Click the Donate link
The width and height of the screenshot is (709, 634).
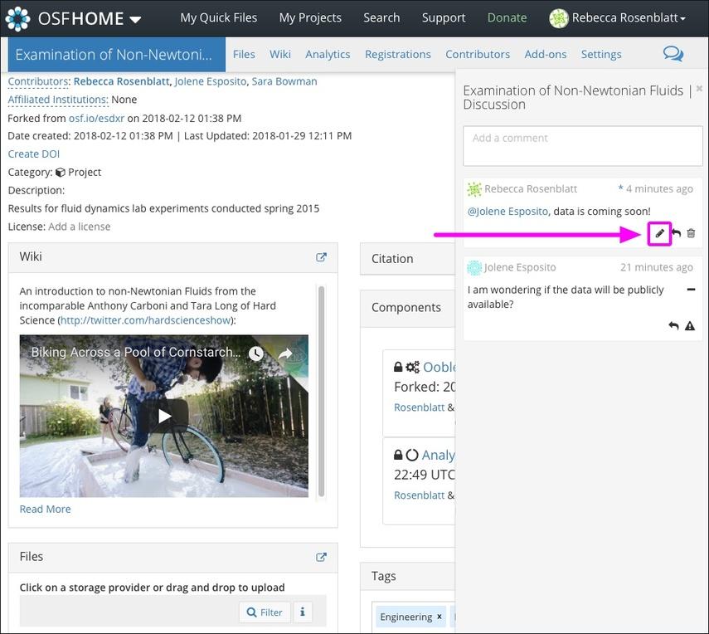point(507,17)
